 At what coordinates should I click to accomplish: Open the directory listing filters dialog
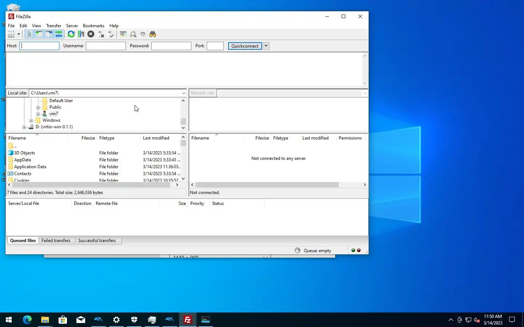coord(123,34)
